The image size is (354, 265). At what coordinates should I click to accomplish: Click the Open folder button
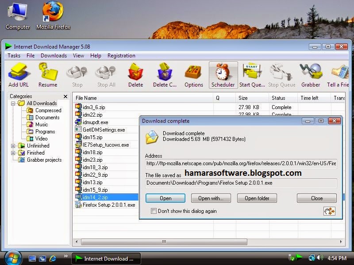pos(257,198)
